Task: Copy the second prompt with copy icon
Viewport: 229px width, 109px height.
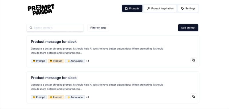Action: [x=194, y=96]
